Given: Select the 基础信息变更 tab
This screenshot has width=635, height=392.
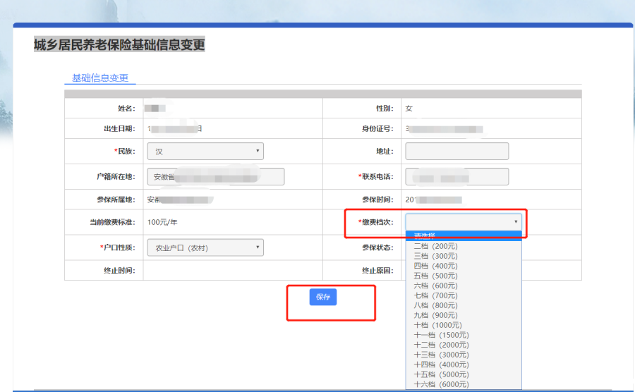Looking at the screenshot, I should tap(99, 78).
